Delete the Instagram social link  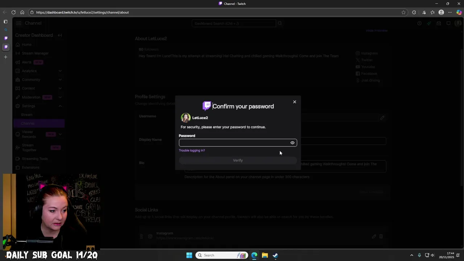(x=381, y=236)
